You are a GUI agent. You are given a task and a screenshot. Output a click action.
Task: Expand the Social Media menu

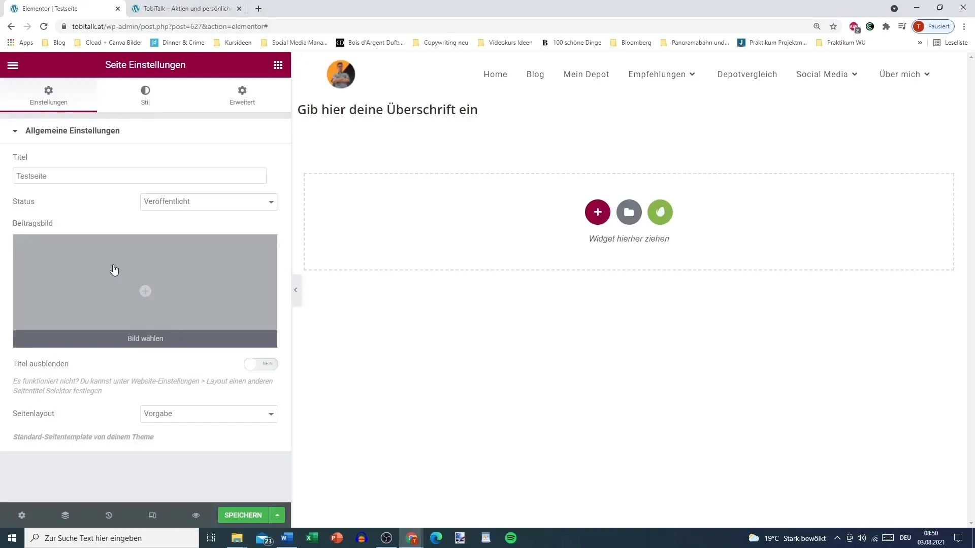827,74
